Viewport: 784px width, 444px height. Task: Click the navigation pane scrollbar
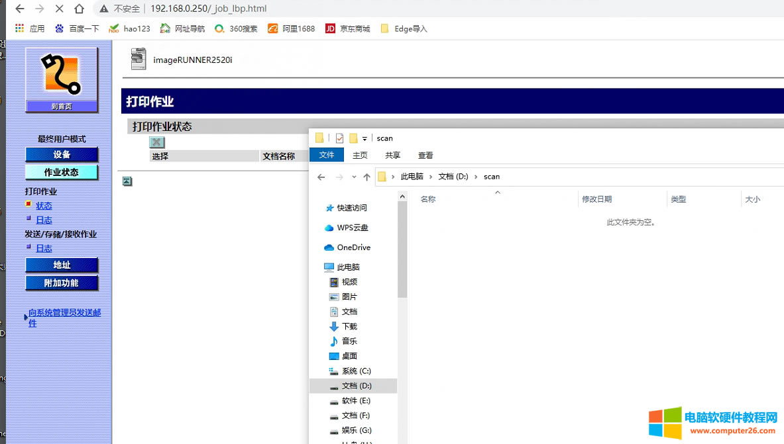402,251
